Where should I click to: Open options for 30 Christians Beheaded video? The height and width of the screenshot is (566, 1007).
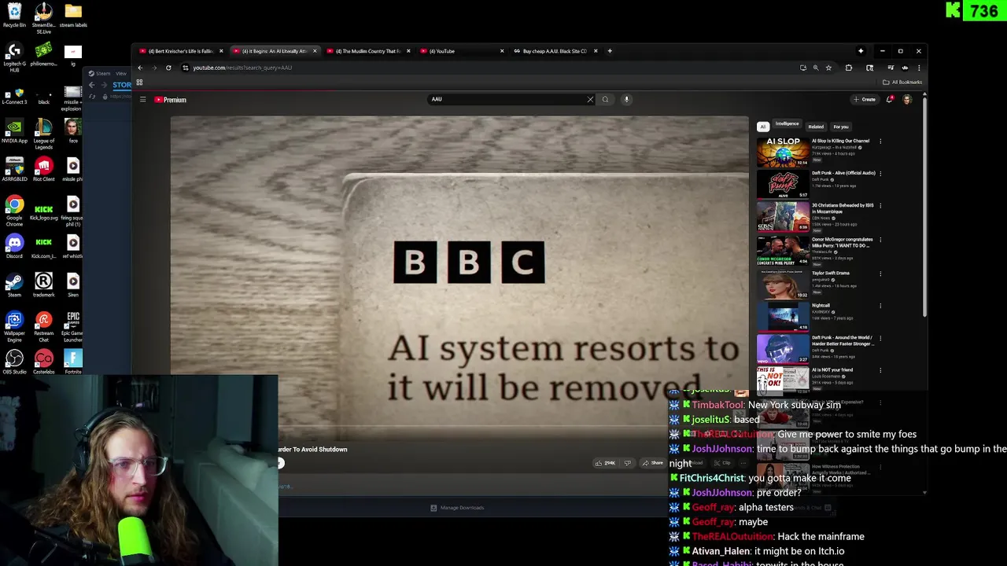pos(880,206)
